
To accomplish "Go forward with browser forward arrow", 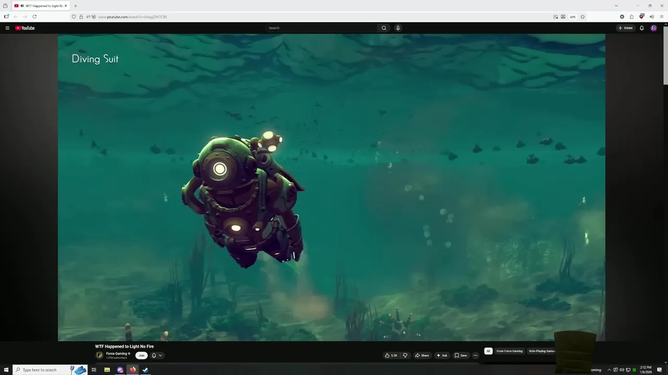I will (25, 17).
